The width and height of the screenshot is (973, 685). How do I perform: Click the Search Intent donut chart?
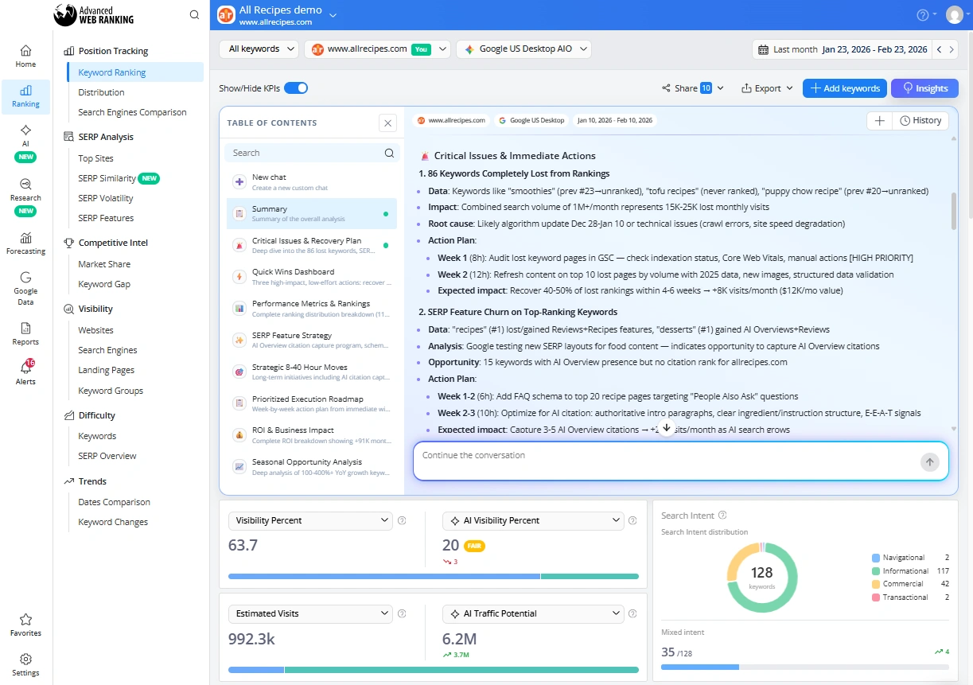761,578
